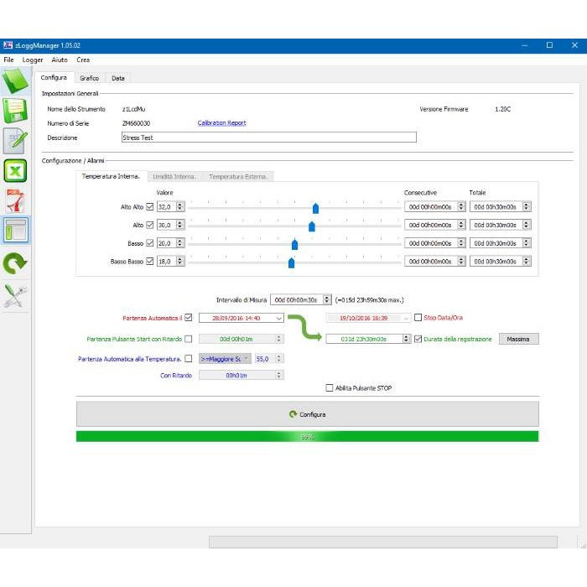Click the document with pencil edit icon
This screenshot has width=587, height=587.
[x=15, y=141]
